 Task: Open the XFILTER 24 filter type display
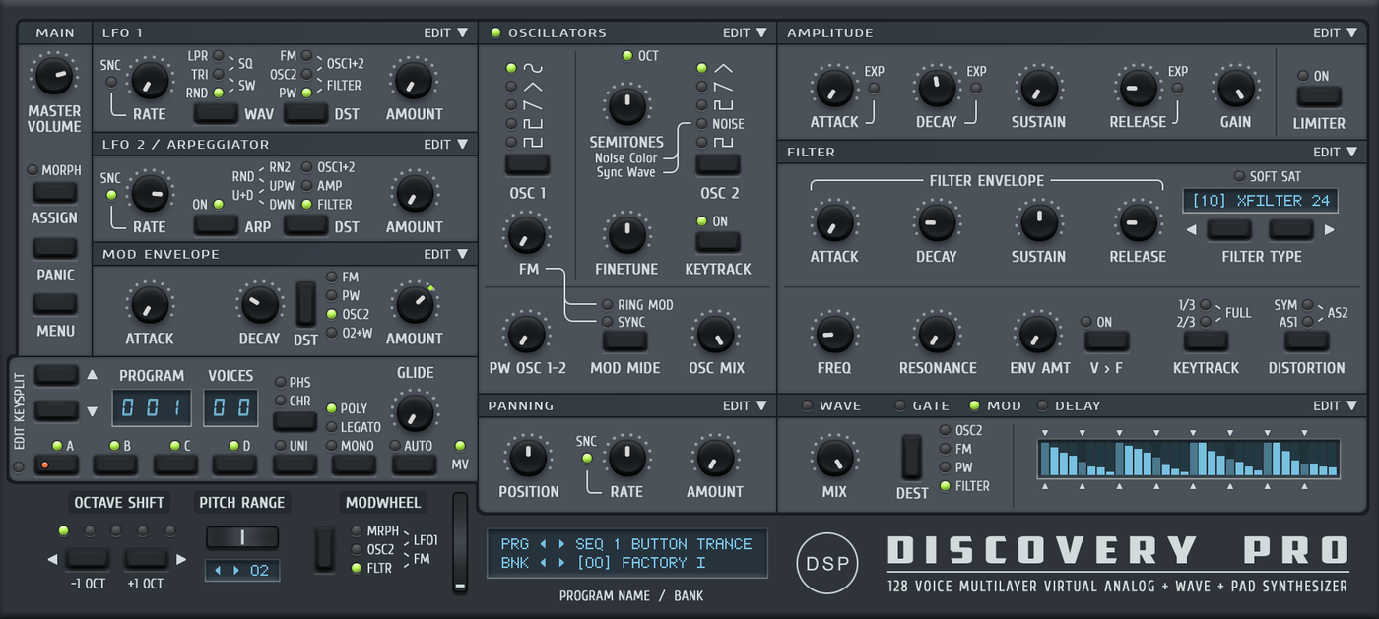pyautogui.click(x=1261, y=201)
